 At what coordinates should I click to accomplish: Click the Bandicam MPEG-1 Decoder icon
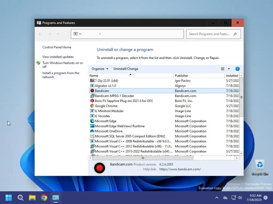pyautogui.click(x=92, y=96)
